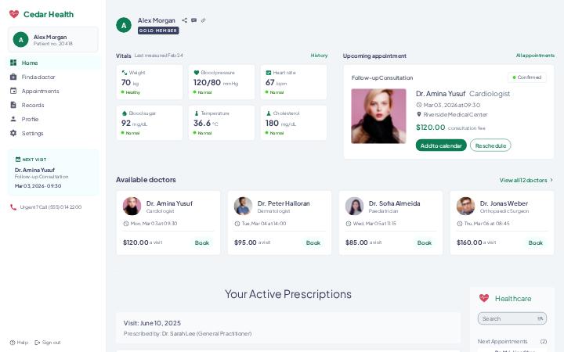Go to Find a doctor page
The image size is (564, 352).
tap(54, 77)
